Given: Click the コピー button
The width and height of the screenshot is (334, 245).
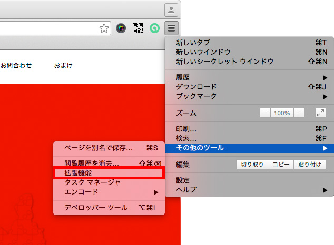Looking at the screenshot, I should (x=281, y=164).
